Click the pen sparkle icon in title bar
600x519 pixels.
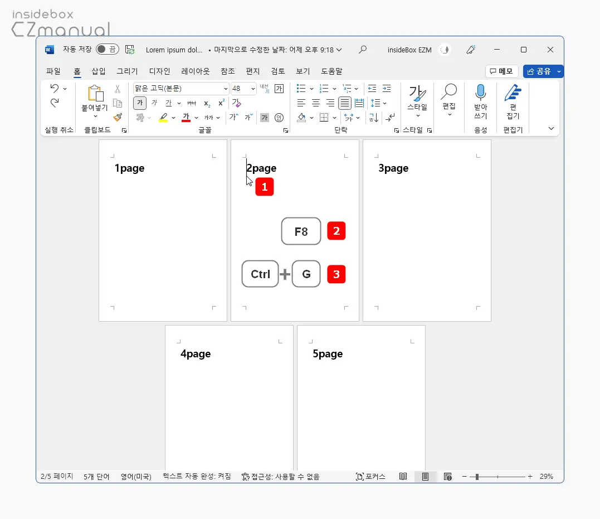pyautogui.click(x=471, y=50)
